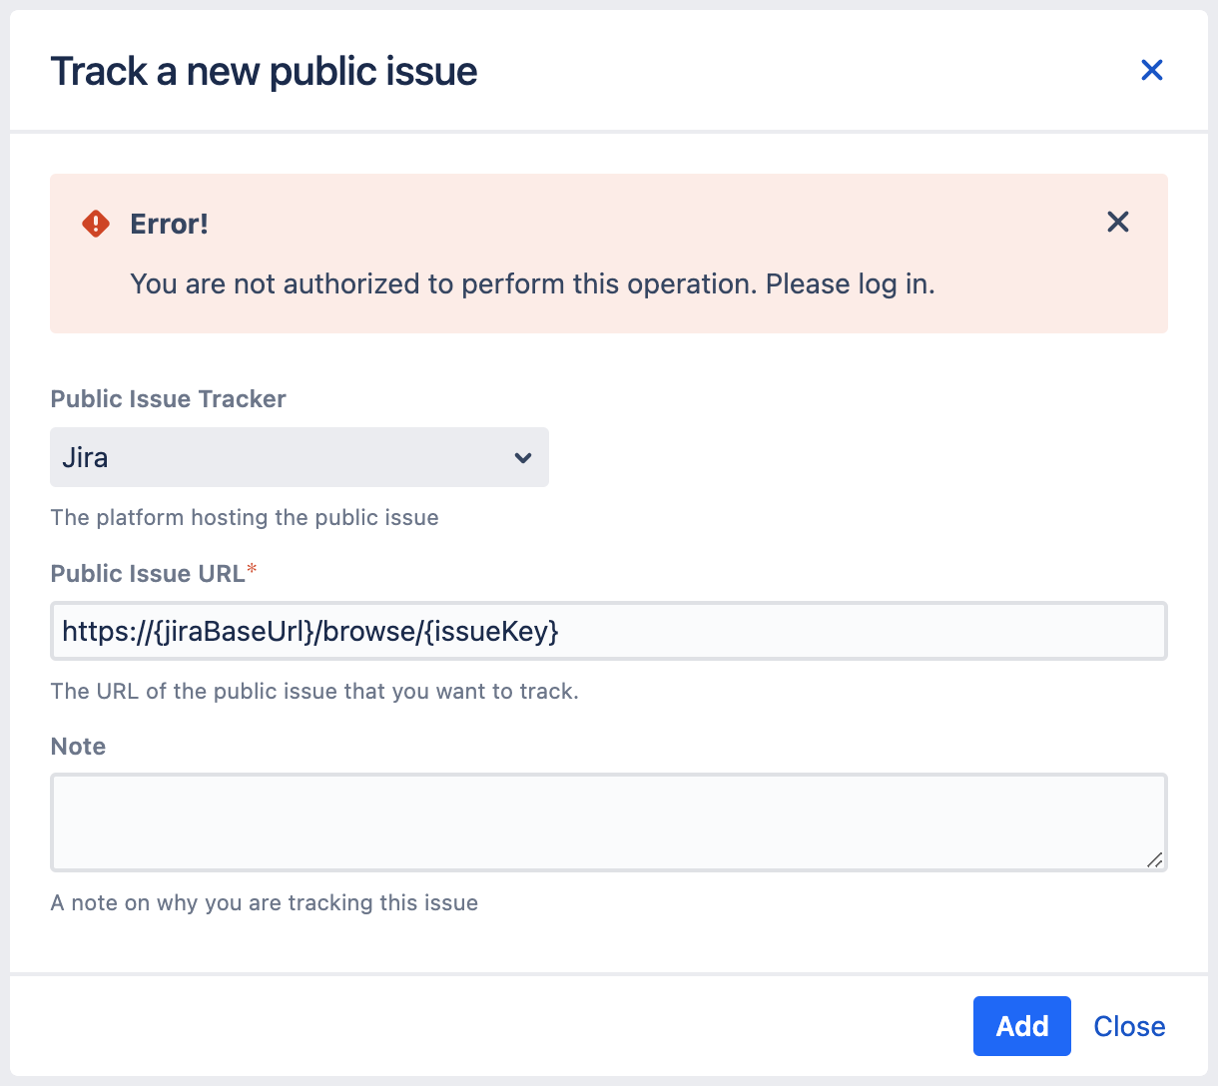
Task: Click the Public Issue URL label
Action: pos(148,574)
